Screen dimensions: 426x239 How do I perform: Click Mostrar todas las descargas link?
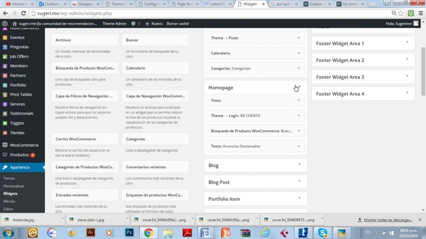[x=388, y=220]
